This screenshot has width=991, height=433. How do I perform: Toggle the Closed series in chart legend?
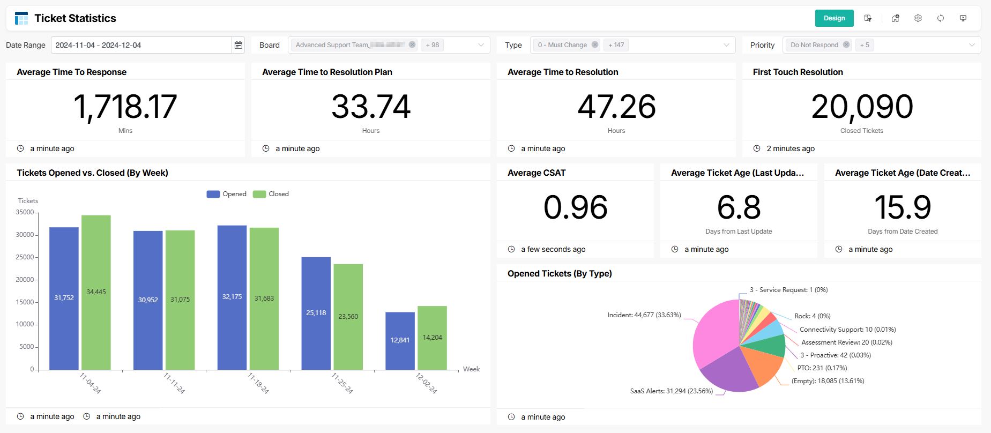pos(271,194)
